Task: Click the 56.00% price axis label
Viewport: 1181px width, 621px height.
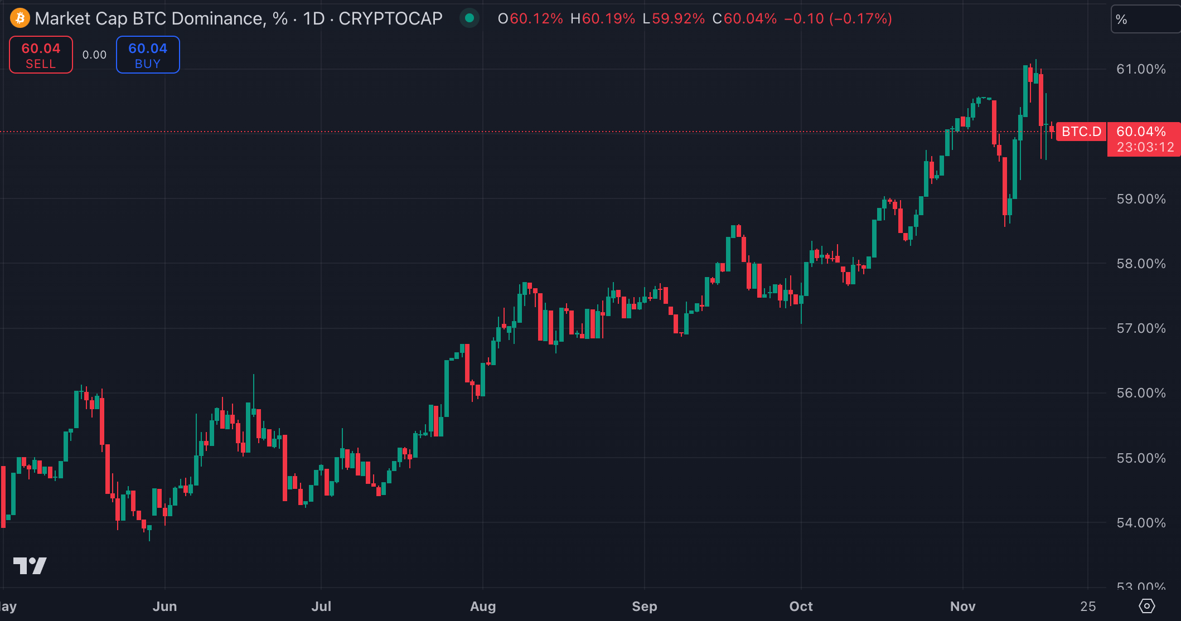Action: (x=1141, y=393)
